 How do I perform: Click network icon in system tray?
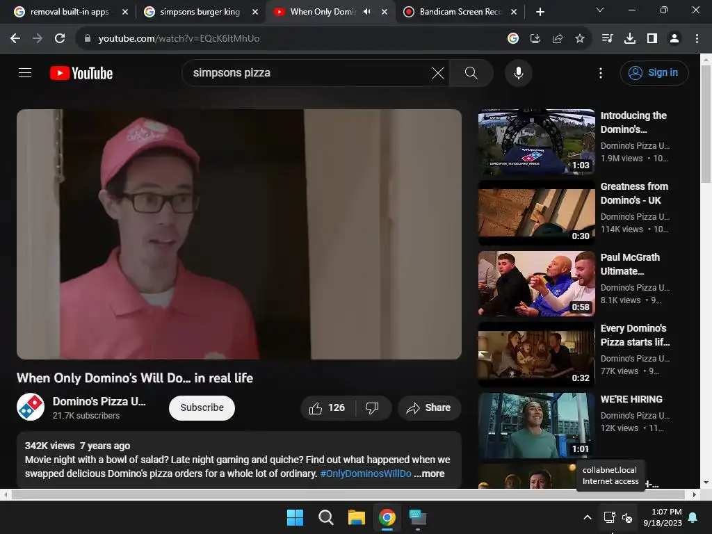[x=609, y=517]
